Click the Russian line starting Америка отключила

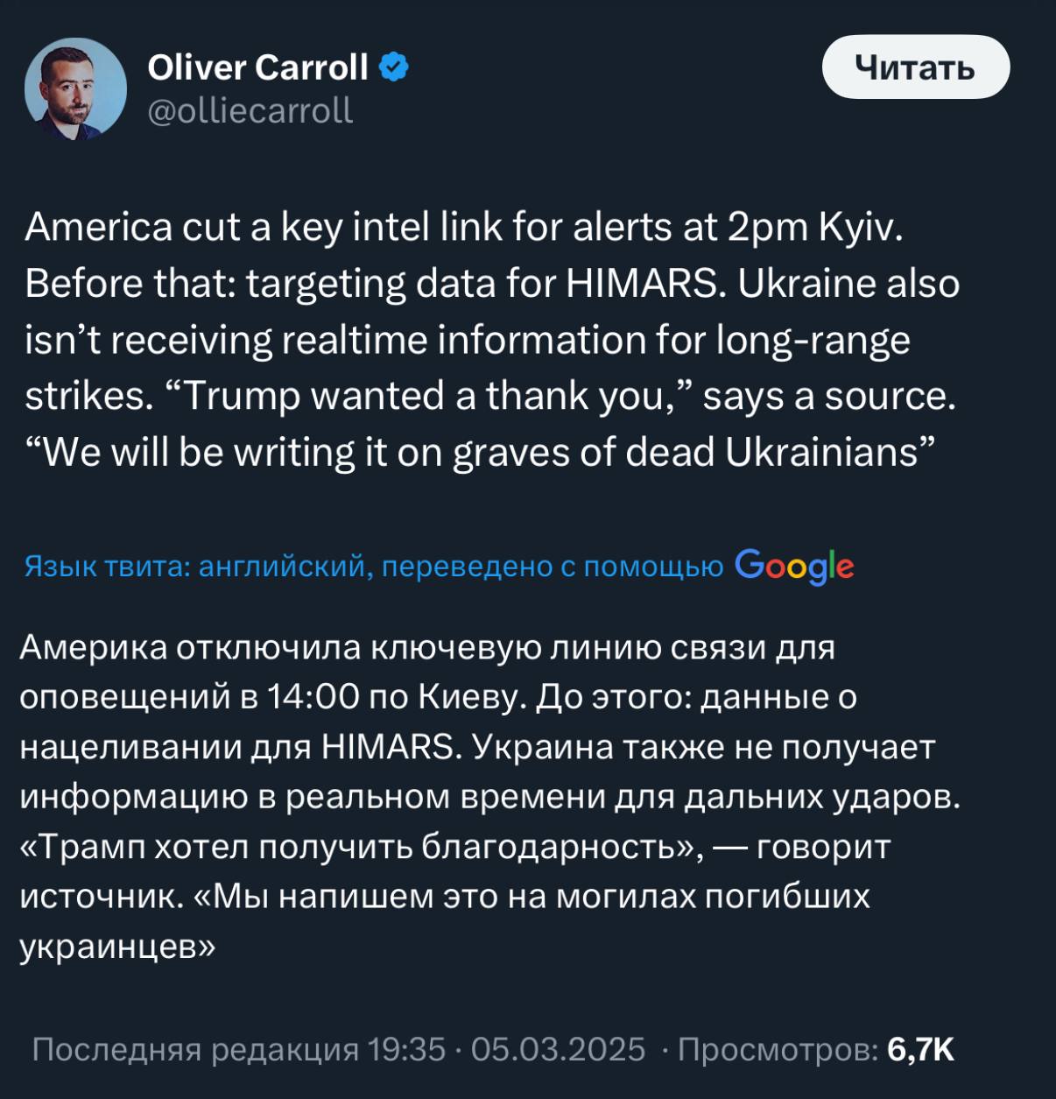pyautogui.click(x=426, y=647)
